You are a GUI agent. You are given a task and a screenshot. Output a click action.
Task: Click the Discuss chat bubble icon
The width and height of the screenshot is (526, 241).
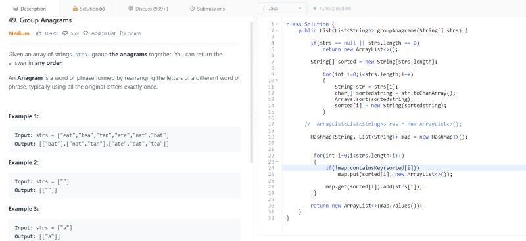click(x=130, y=9)
